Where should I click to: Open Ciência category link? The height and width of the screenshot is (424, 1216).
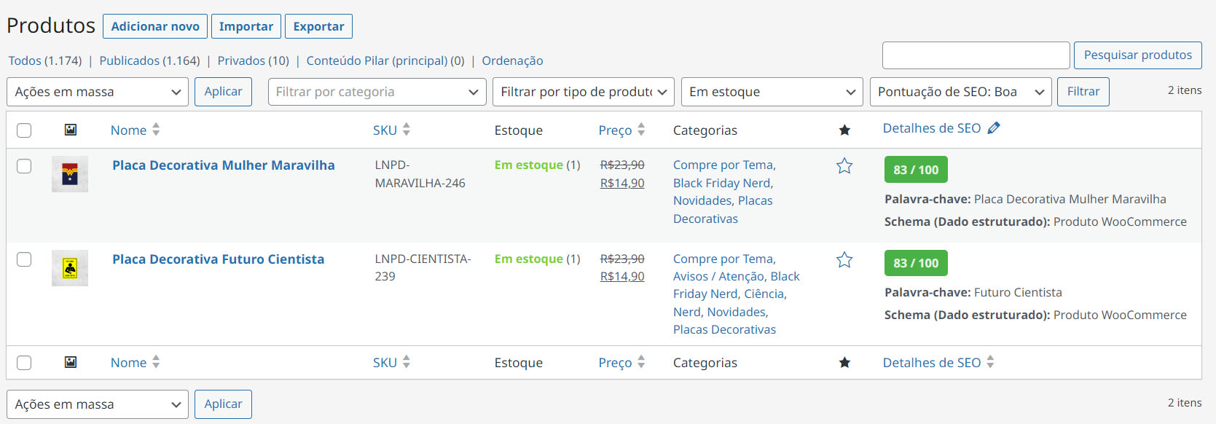click(764, 294)
